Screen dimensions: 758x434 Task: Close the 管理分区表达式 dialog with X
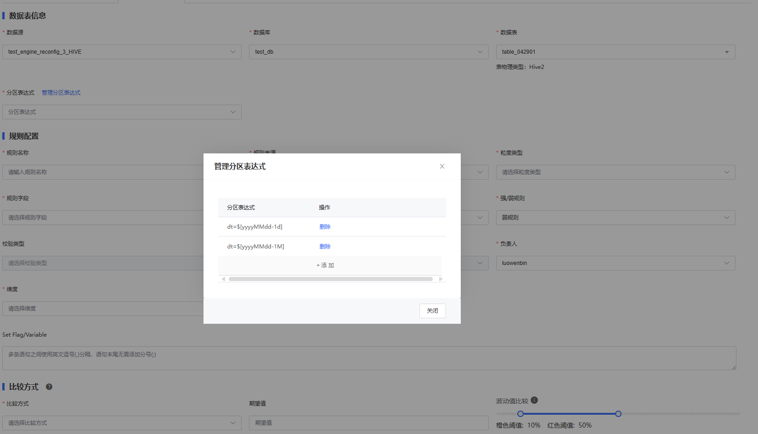[x=442, y=166]
